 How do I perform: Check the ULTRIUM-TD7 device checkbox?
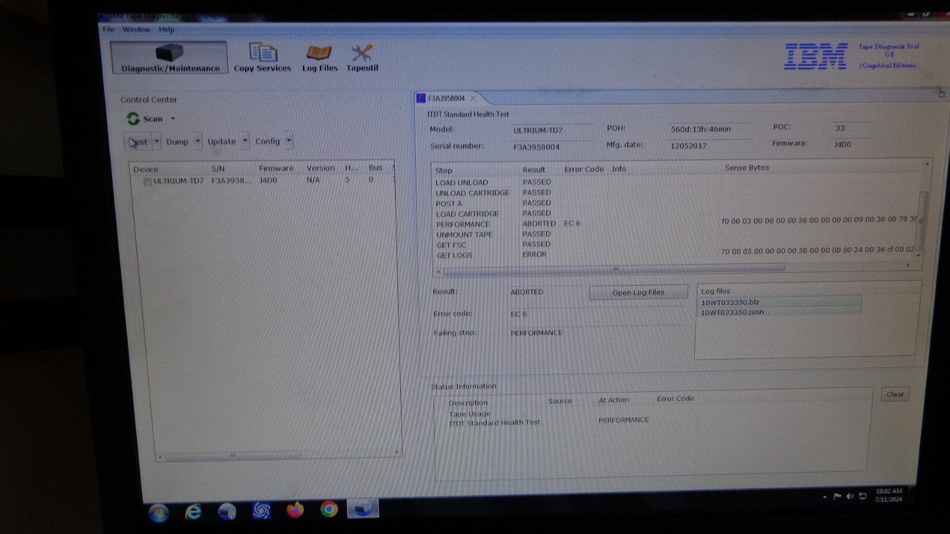(147, 182)
